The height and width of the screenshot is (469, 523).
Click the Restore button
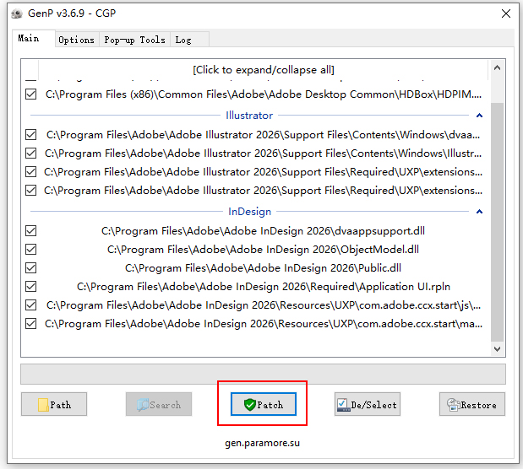pyautogui.click(x=472, y=404)
